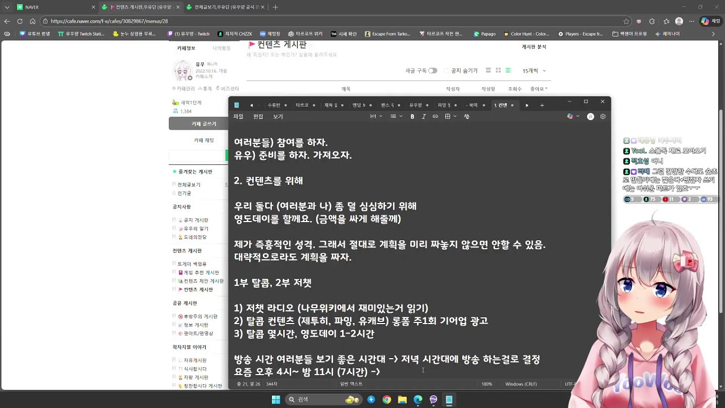Clear formatting in Notepad toolbar
Viewport: 725px width, 408px height.
coord(467,116)
